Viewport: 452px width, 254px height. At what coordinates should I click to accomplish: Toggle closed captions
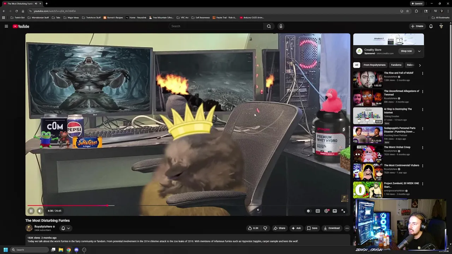[318, 211]
